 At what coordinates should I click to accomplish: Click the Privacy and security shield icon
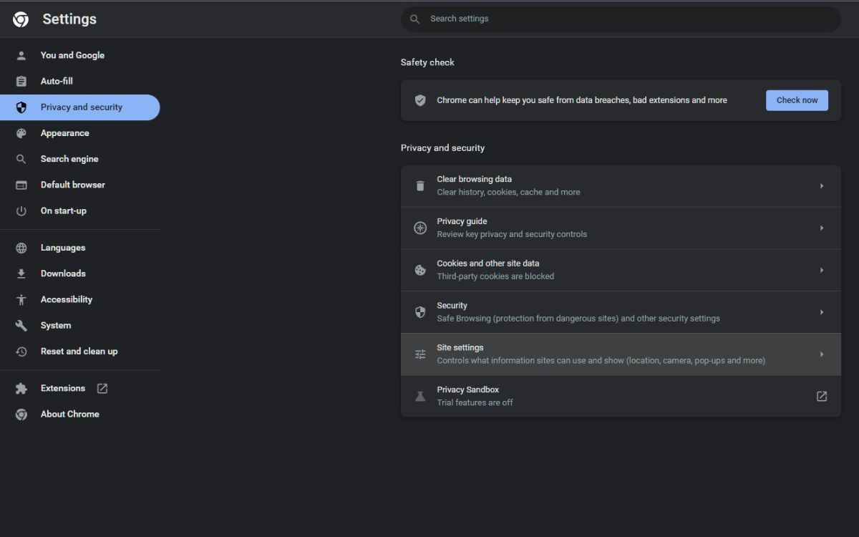(x=21, y=107)
